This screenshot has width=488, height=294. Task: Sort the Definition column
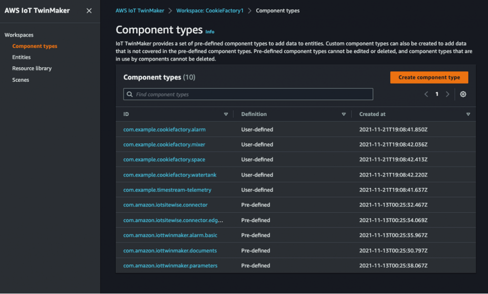pyautogui.click(x=344, y=114)
